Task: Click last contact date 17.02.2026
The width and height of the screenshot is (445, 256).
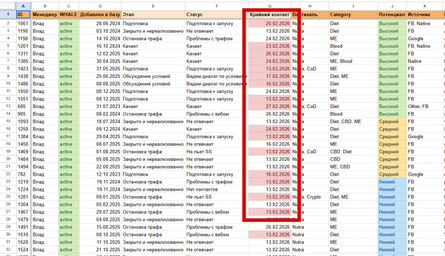Action: tap(269, 76)
